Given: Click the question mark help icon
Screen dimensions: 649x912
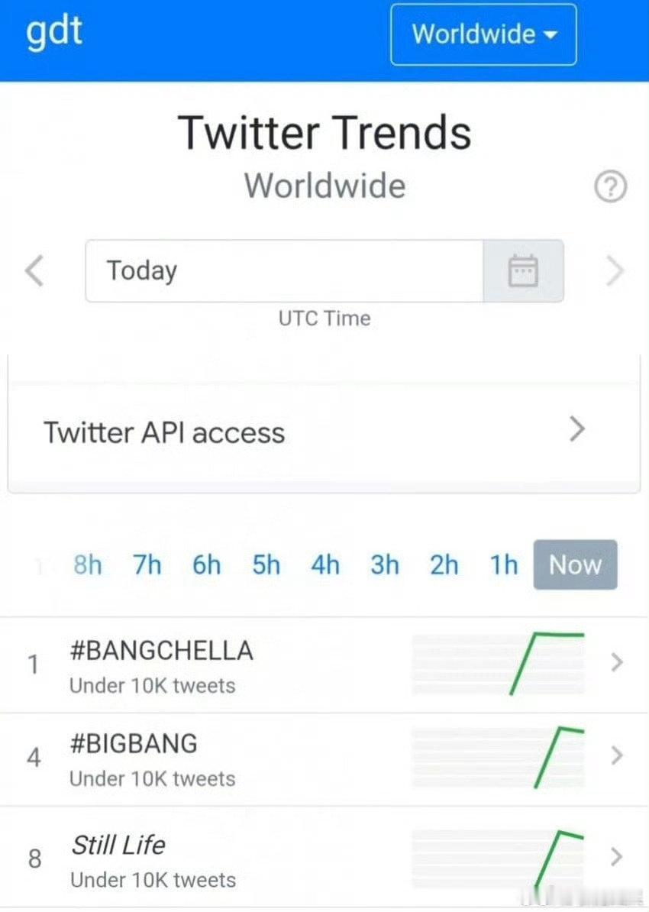Looking at the screenshot, I should [x=610, y=186].
